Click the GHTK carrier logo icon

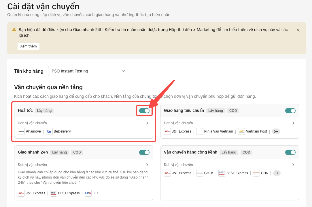(200, 173)
